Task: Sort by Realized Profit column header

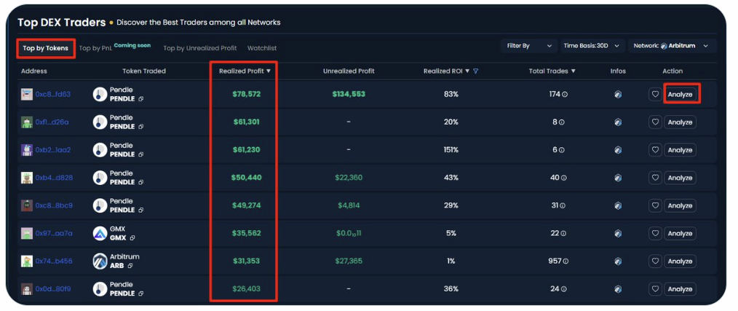Action: (245, 71)
